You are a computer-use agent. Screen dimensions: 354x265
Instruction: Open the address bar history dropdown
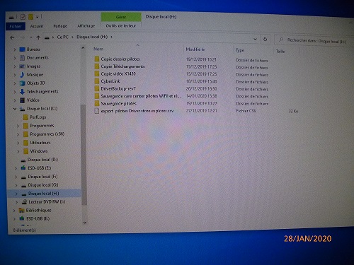pyautogui.click(x=255, y=39)
